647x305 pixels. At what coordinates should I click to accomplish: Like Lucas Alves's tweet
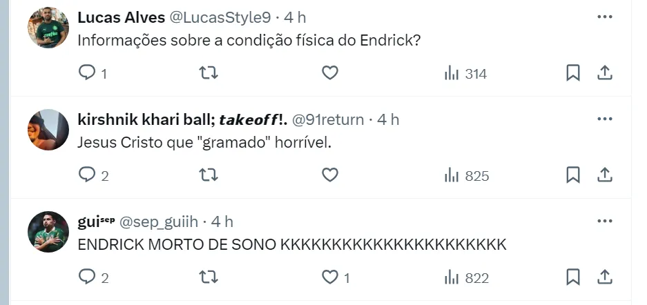330,72
